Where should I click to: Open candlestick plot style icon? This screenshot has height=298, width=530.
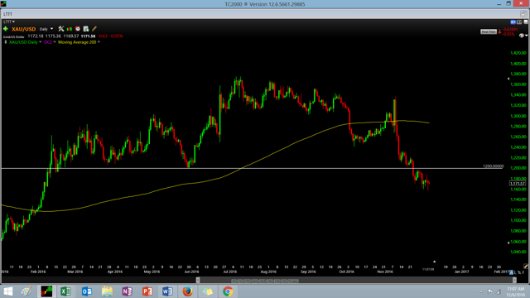[70, 29]
